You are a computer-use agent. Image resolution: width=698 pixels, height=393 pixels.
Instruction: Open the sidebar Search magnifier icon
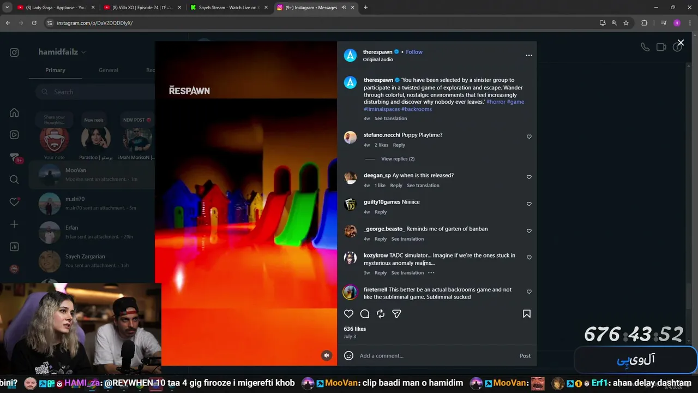point(14,180)
